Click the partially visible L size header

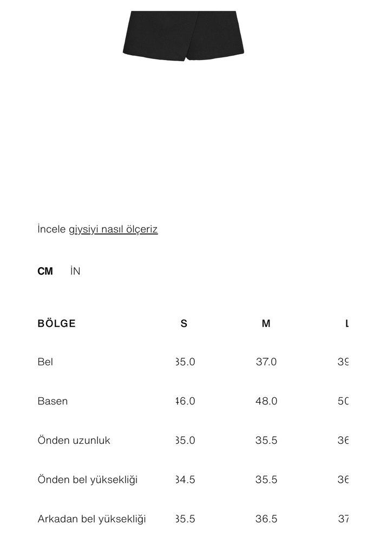click(346, 324)
